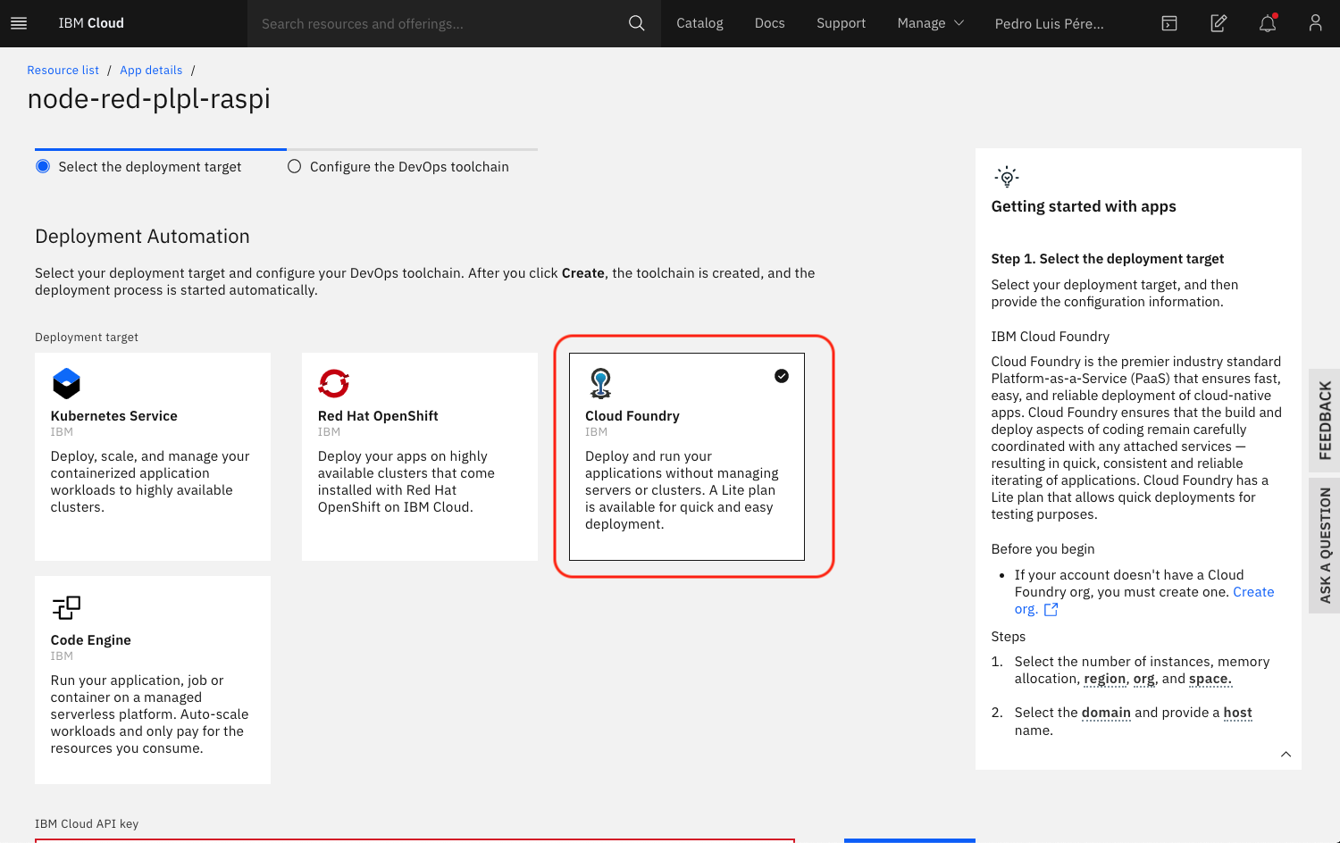Click the Cloud Foundry logo icon
The image size is (1340, 843).
click(x=600, y=383)
